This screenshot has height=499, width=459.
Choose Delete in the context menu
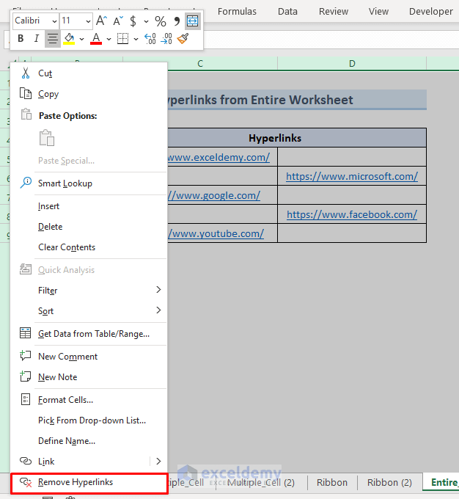[x=89, y=227]
